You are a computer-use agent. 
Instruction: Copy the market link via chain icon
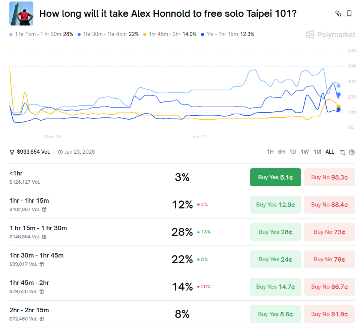point(338,14)
